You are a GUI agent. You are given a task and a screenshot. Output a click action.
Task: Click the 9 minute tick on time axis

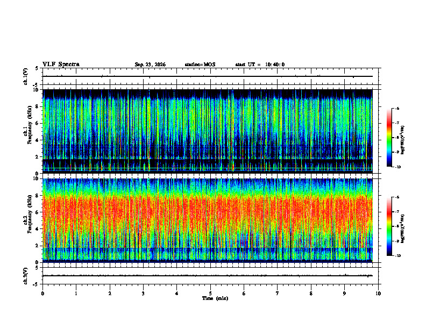pyautogui.click(x=344, y=294)
